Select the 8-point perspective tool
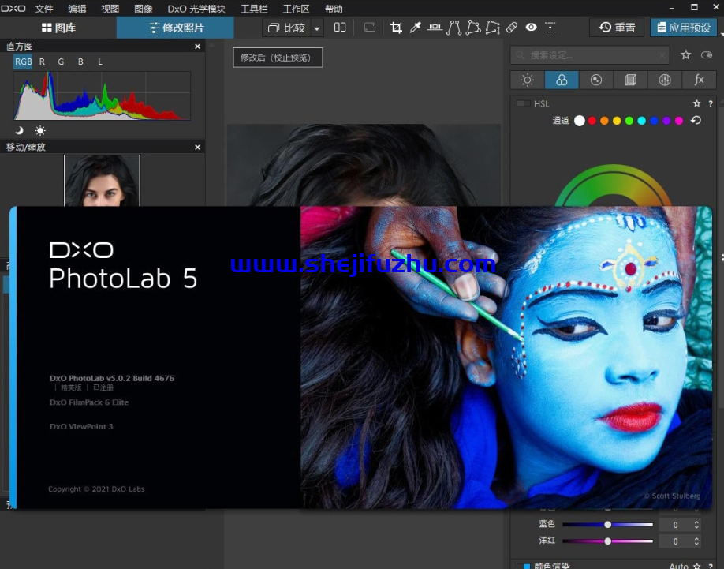 click(x=493, y=28)
